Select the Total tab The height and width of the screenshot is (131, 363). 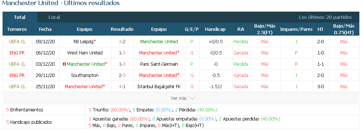(x=20, y=17)
